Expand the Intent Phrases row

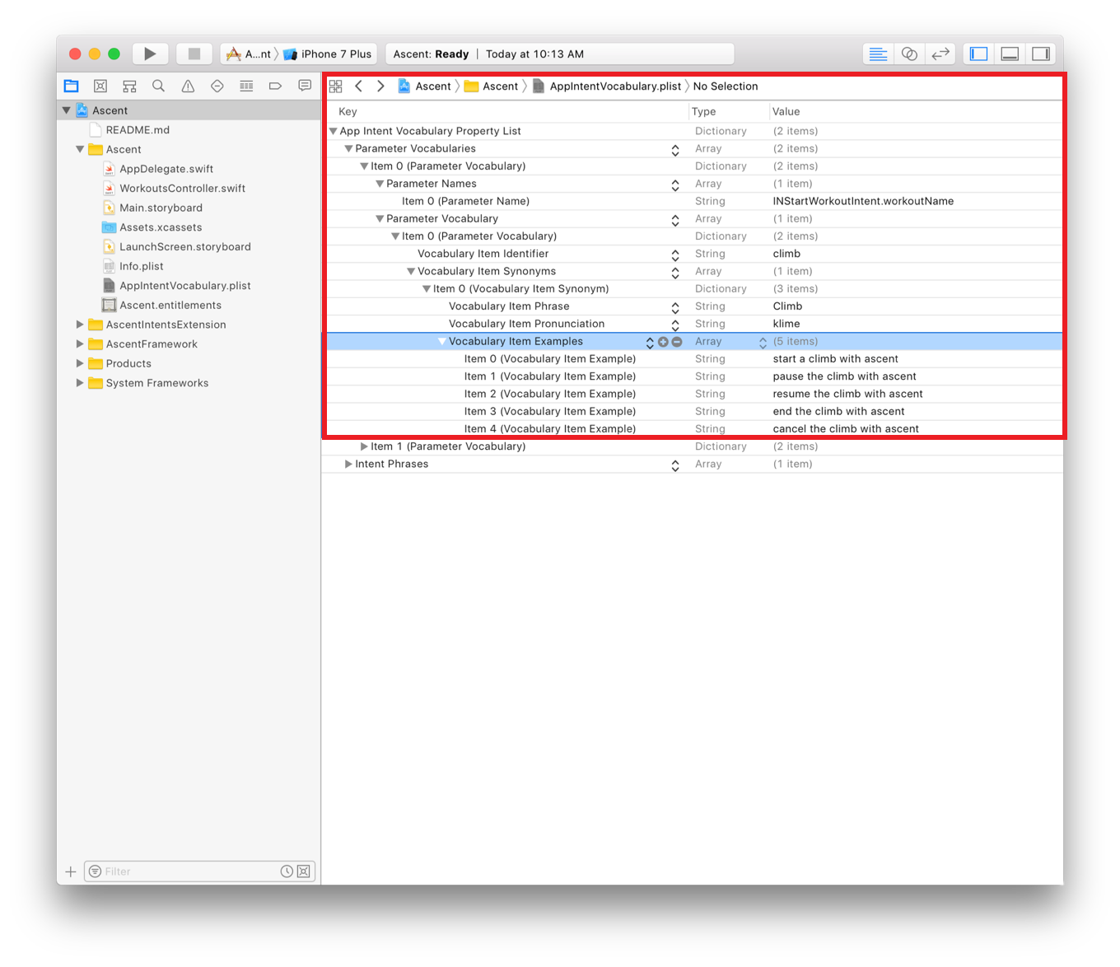pos(348,465)
